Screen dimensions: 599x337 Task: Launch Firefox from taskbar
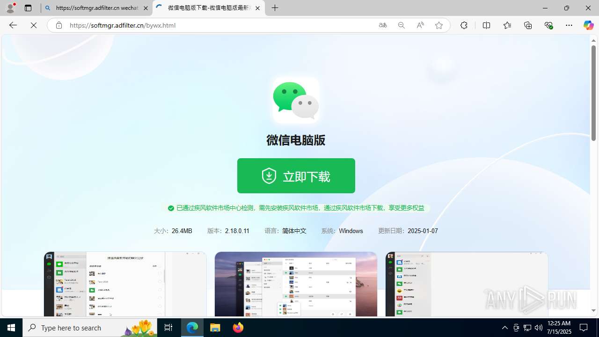(238, 328)
